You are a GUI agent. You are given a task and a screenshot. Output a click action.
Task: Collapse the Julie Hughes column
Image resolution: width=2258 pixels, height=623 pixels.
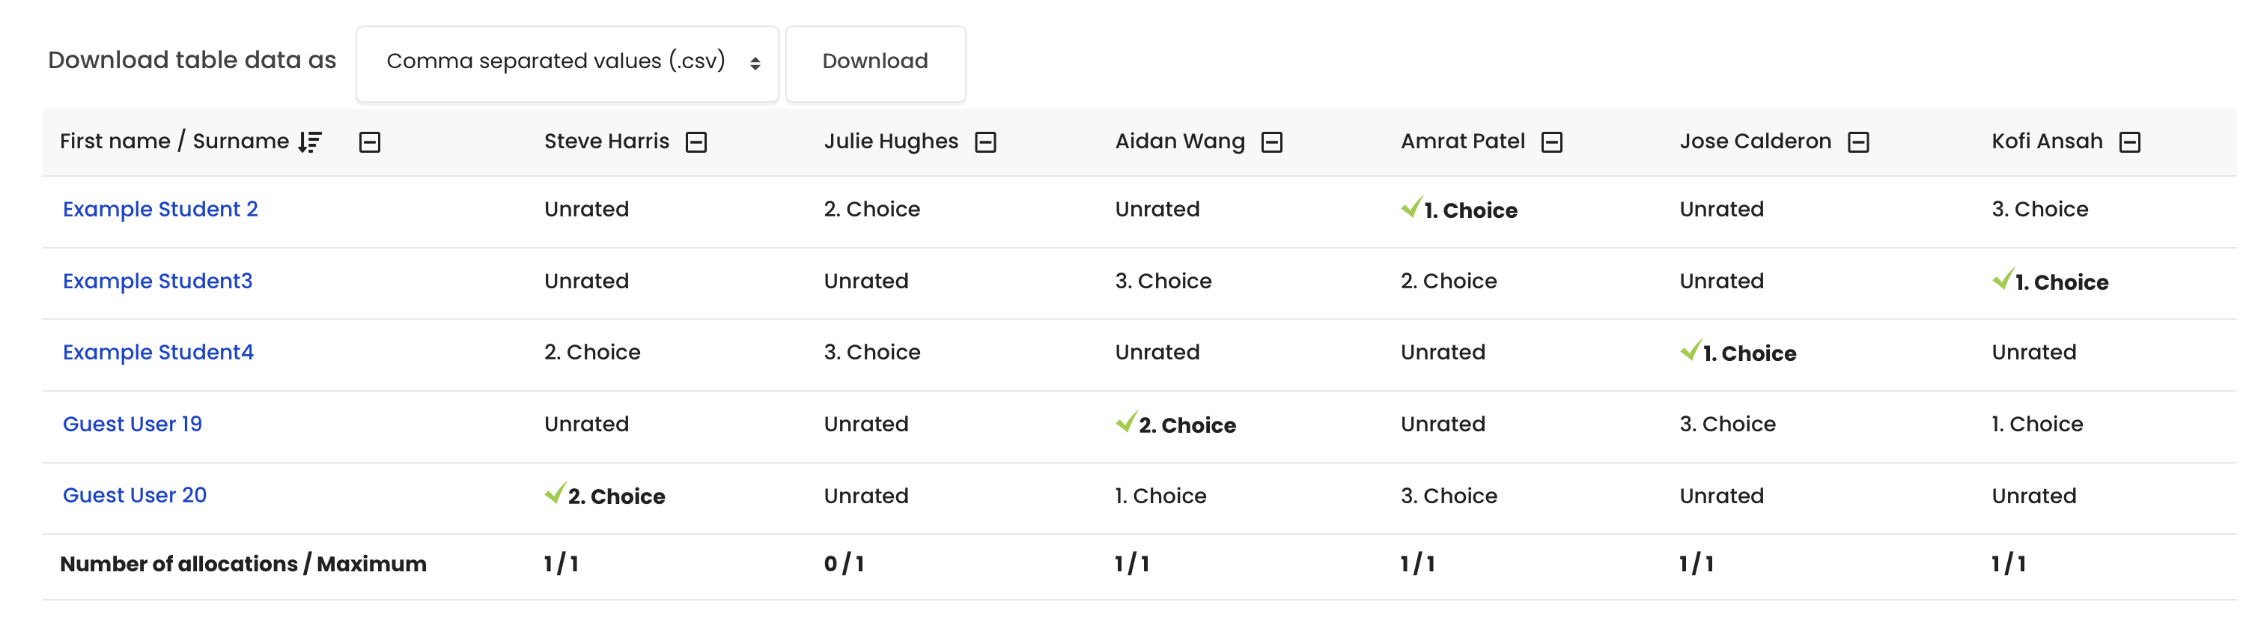pos(985,142)
